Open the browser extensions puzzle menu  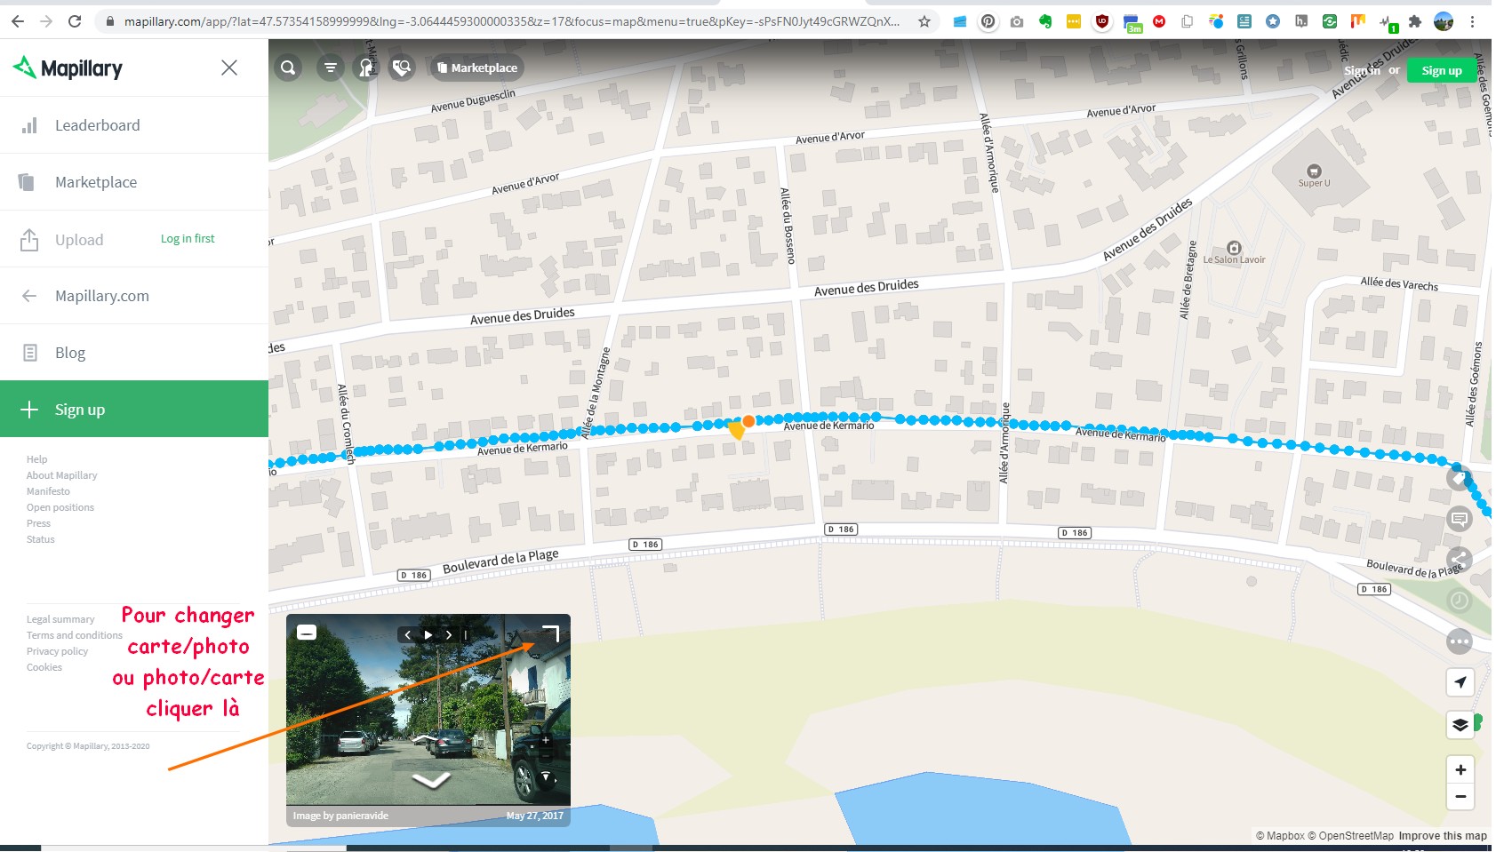tap(1415, 21)
